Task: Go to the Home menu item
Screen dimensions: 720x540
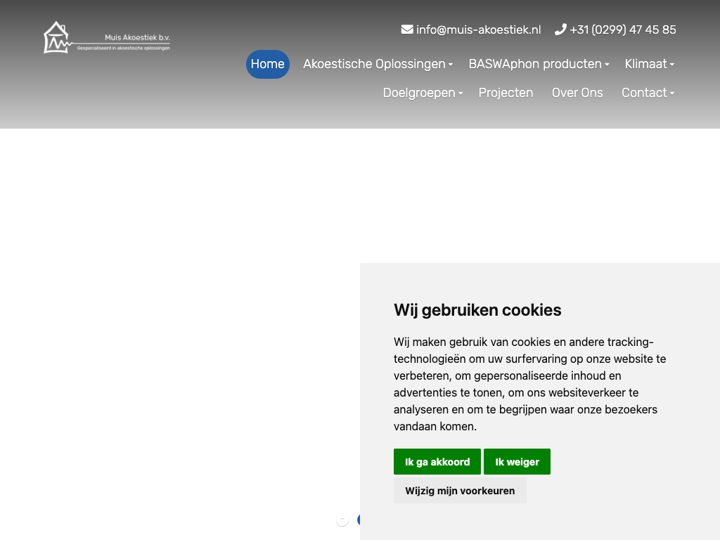Action: [267, 64]
